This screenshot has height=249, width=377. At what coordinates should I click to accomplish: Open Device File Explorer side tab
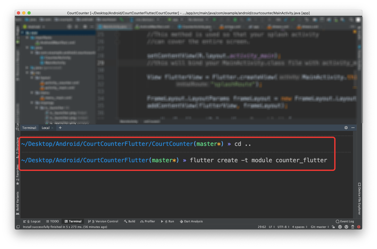(359, 199)
